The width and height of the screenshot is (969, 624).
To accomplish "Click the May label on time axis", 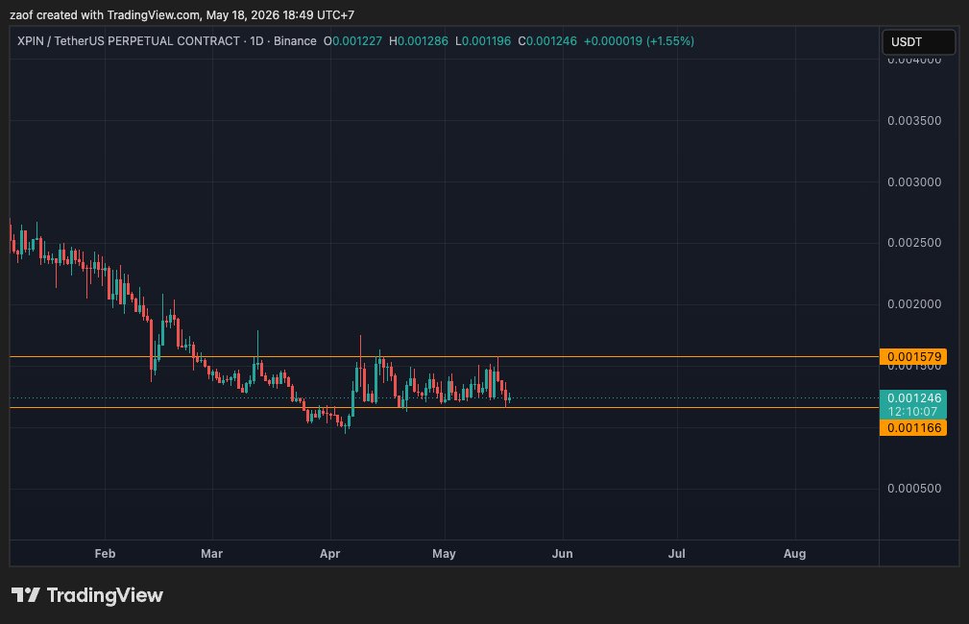I will point(444,554).
